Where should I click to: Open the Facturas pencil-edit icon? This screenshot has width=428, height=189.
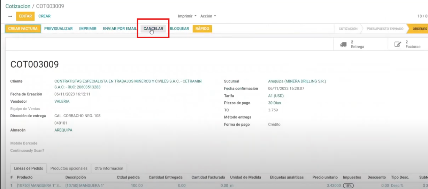(x=398, y=44)
